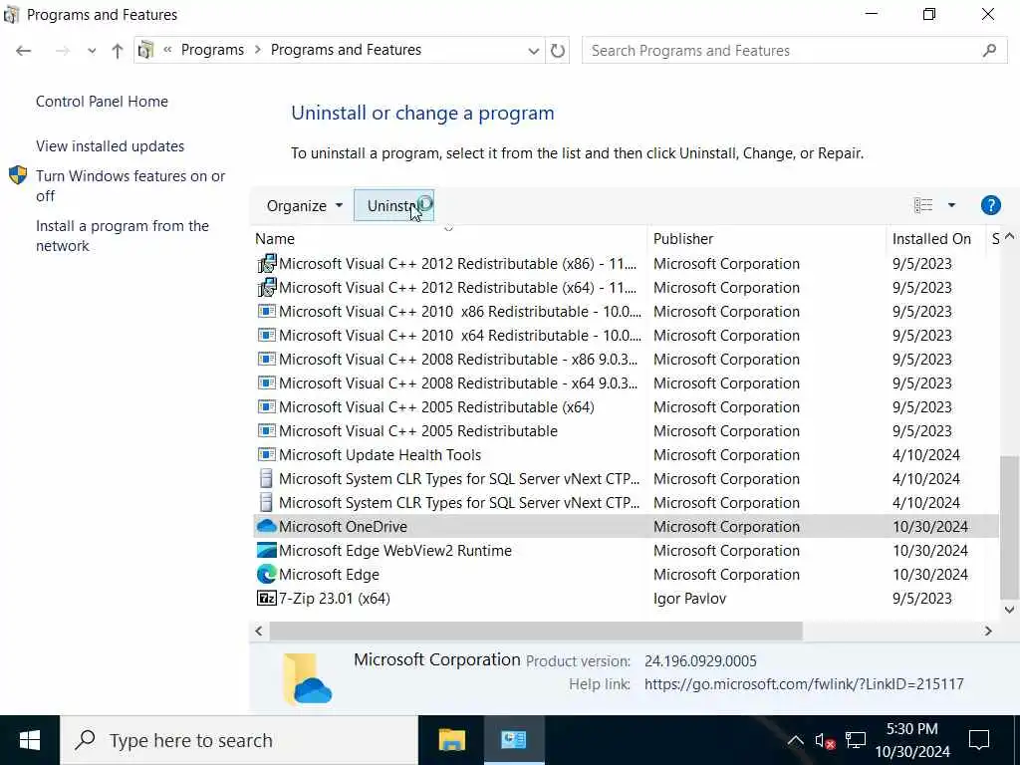Click the Back navigation arrow
Screen dimensions: 1020x765
click(x=24, y=51)
